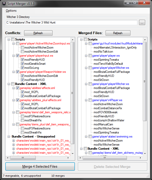Toggle Bundle Content - XML in Merged Files
The image size is (152, 180).
(86, 149)
